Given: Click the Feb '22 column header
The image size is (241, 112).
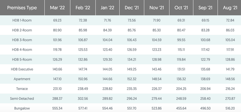Looking at the screenshot, I should coord(83,8).
